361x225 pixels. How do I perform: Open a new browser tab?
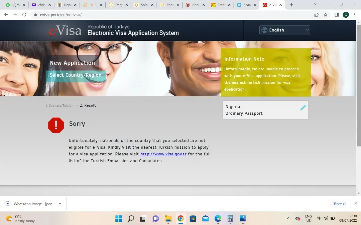[x=291, y=5]
